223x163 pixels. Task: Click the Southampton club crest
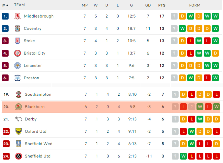click(19, 94)
